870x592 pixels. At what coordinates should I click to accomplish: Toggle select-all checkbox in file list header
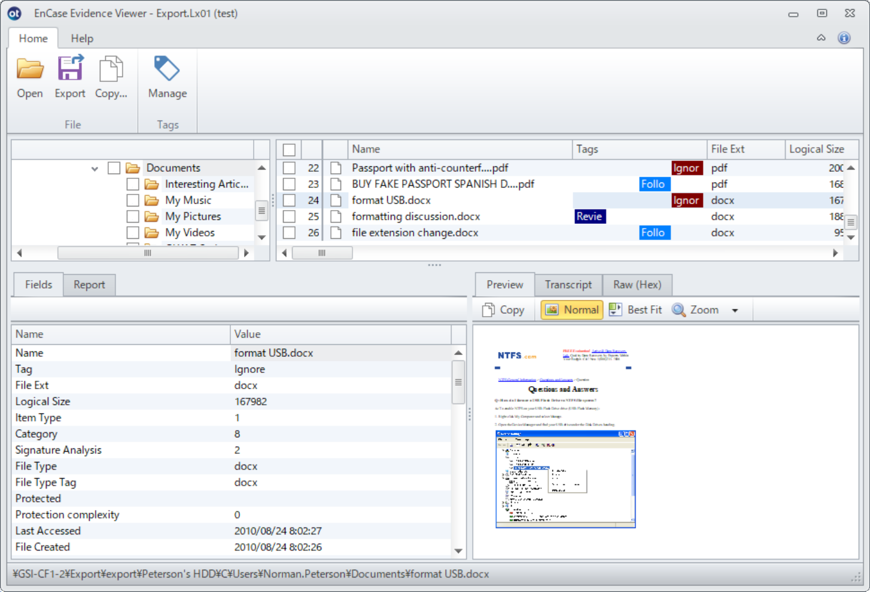tap(289, 150)
